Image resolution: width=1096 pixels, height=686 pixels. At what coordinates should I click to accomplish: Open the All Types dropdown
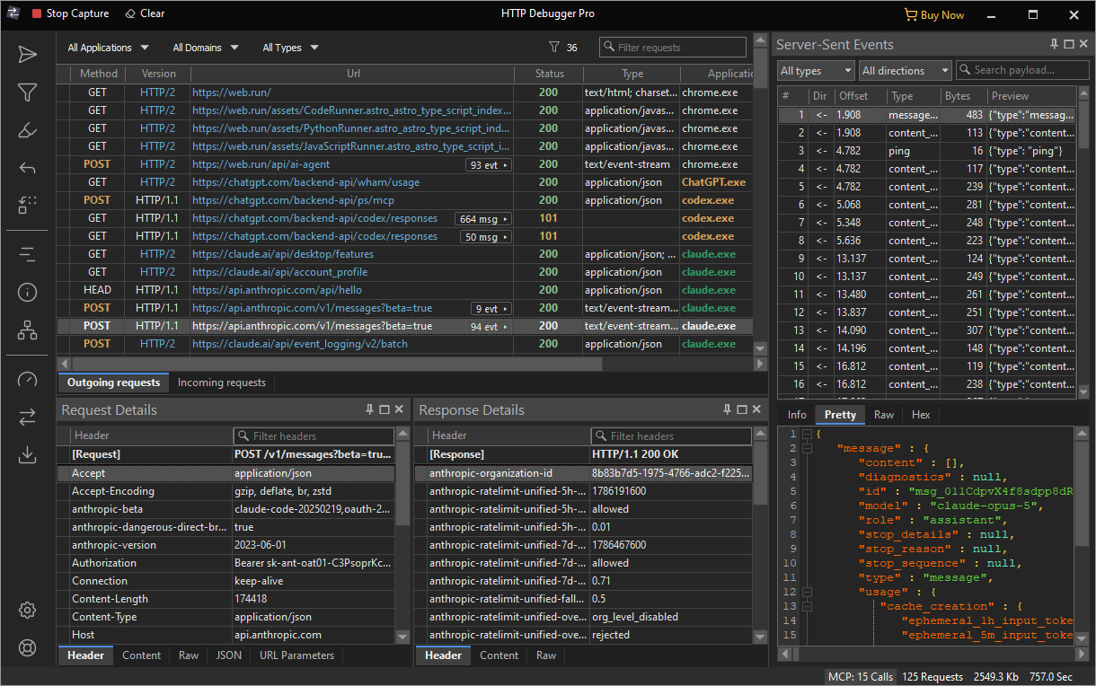tap(290, 48)
